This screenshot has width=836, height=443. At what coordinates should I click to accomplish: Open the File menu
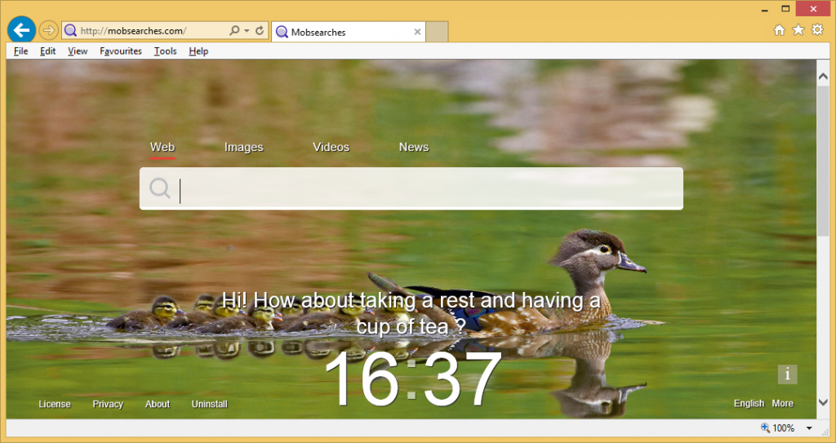coord(20,51)
